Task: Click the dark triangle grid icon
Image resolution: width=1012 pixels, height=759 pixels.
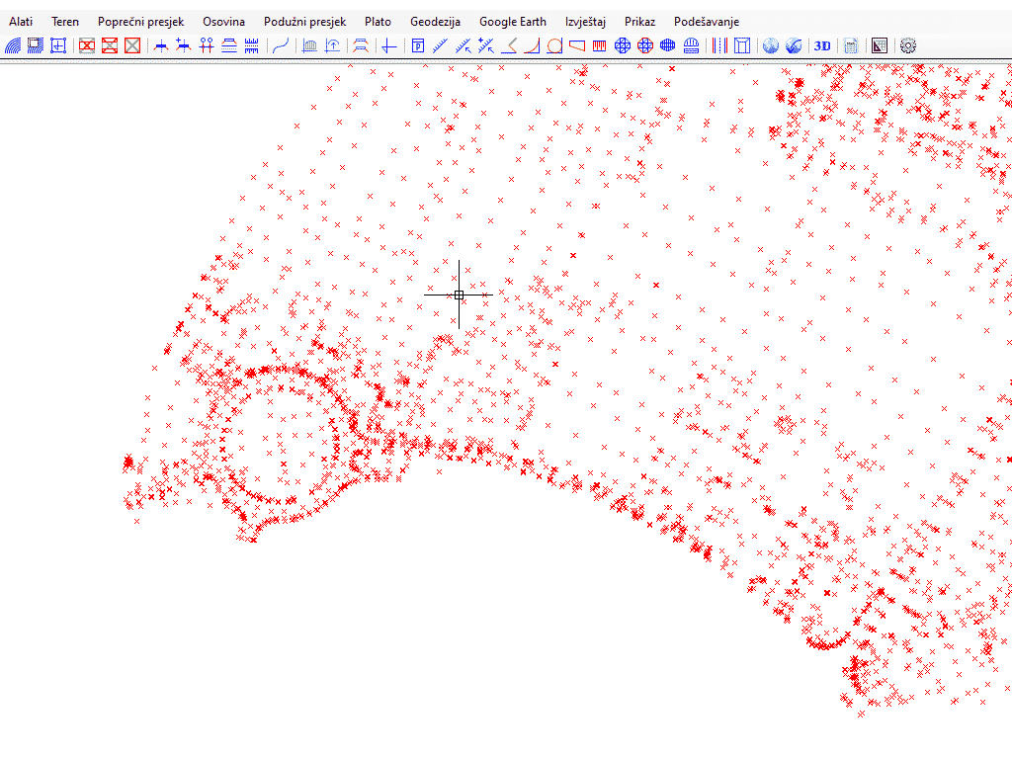Action: click(880, 45)
